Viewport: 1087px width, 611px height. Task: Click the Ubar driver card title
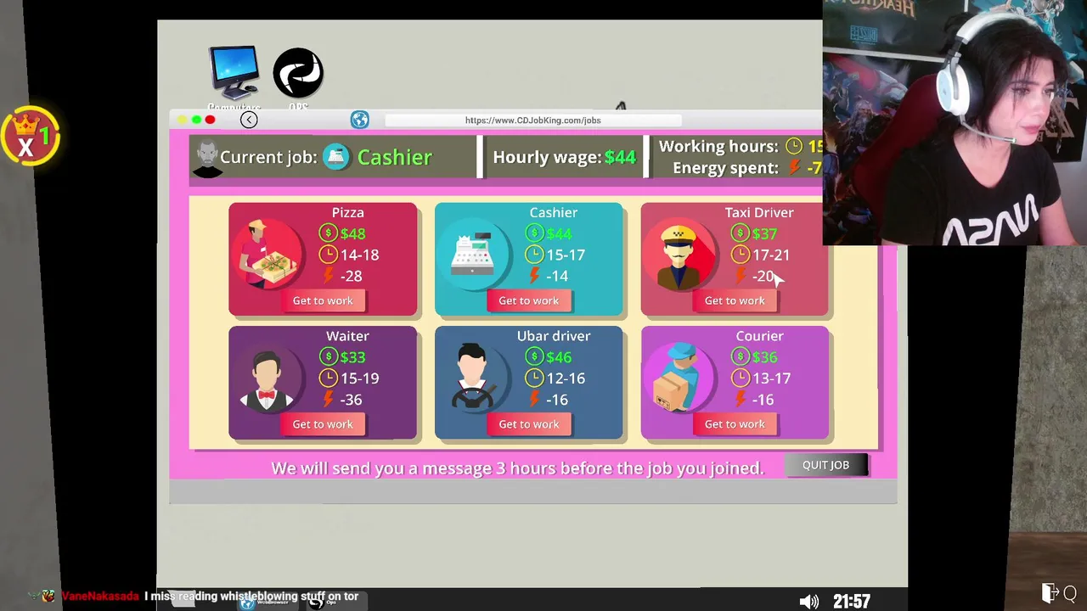554,336
